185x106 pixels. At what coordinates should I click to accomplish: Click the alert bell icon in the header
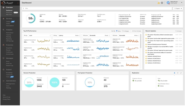pyautogui.click(x=159, y=3)
